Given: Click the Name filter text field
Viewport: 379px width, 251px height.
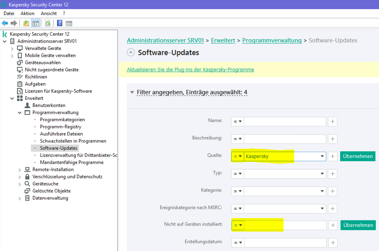Looking at the screenshot, I should [x=285, y=122].
